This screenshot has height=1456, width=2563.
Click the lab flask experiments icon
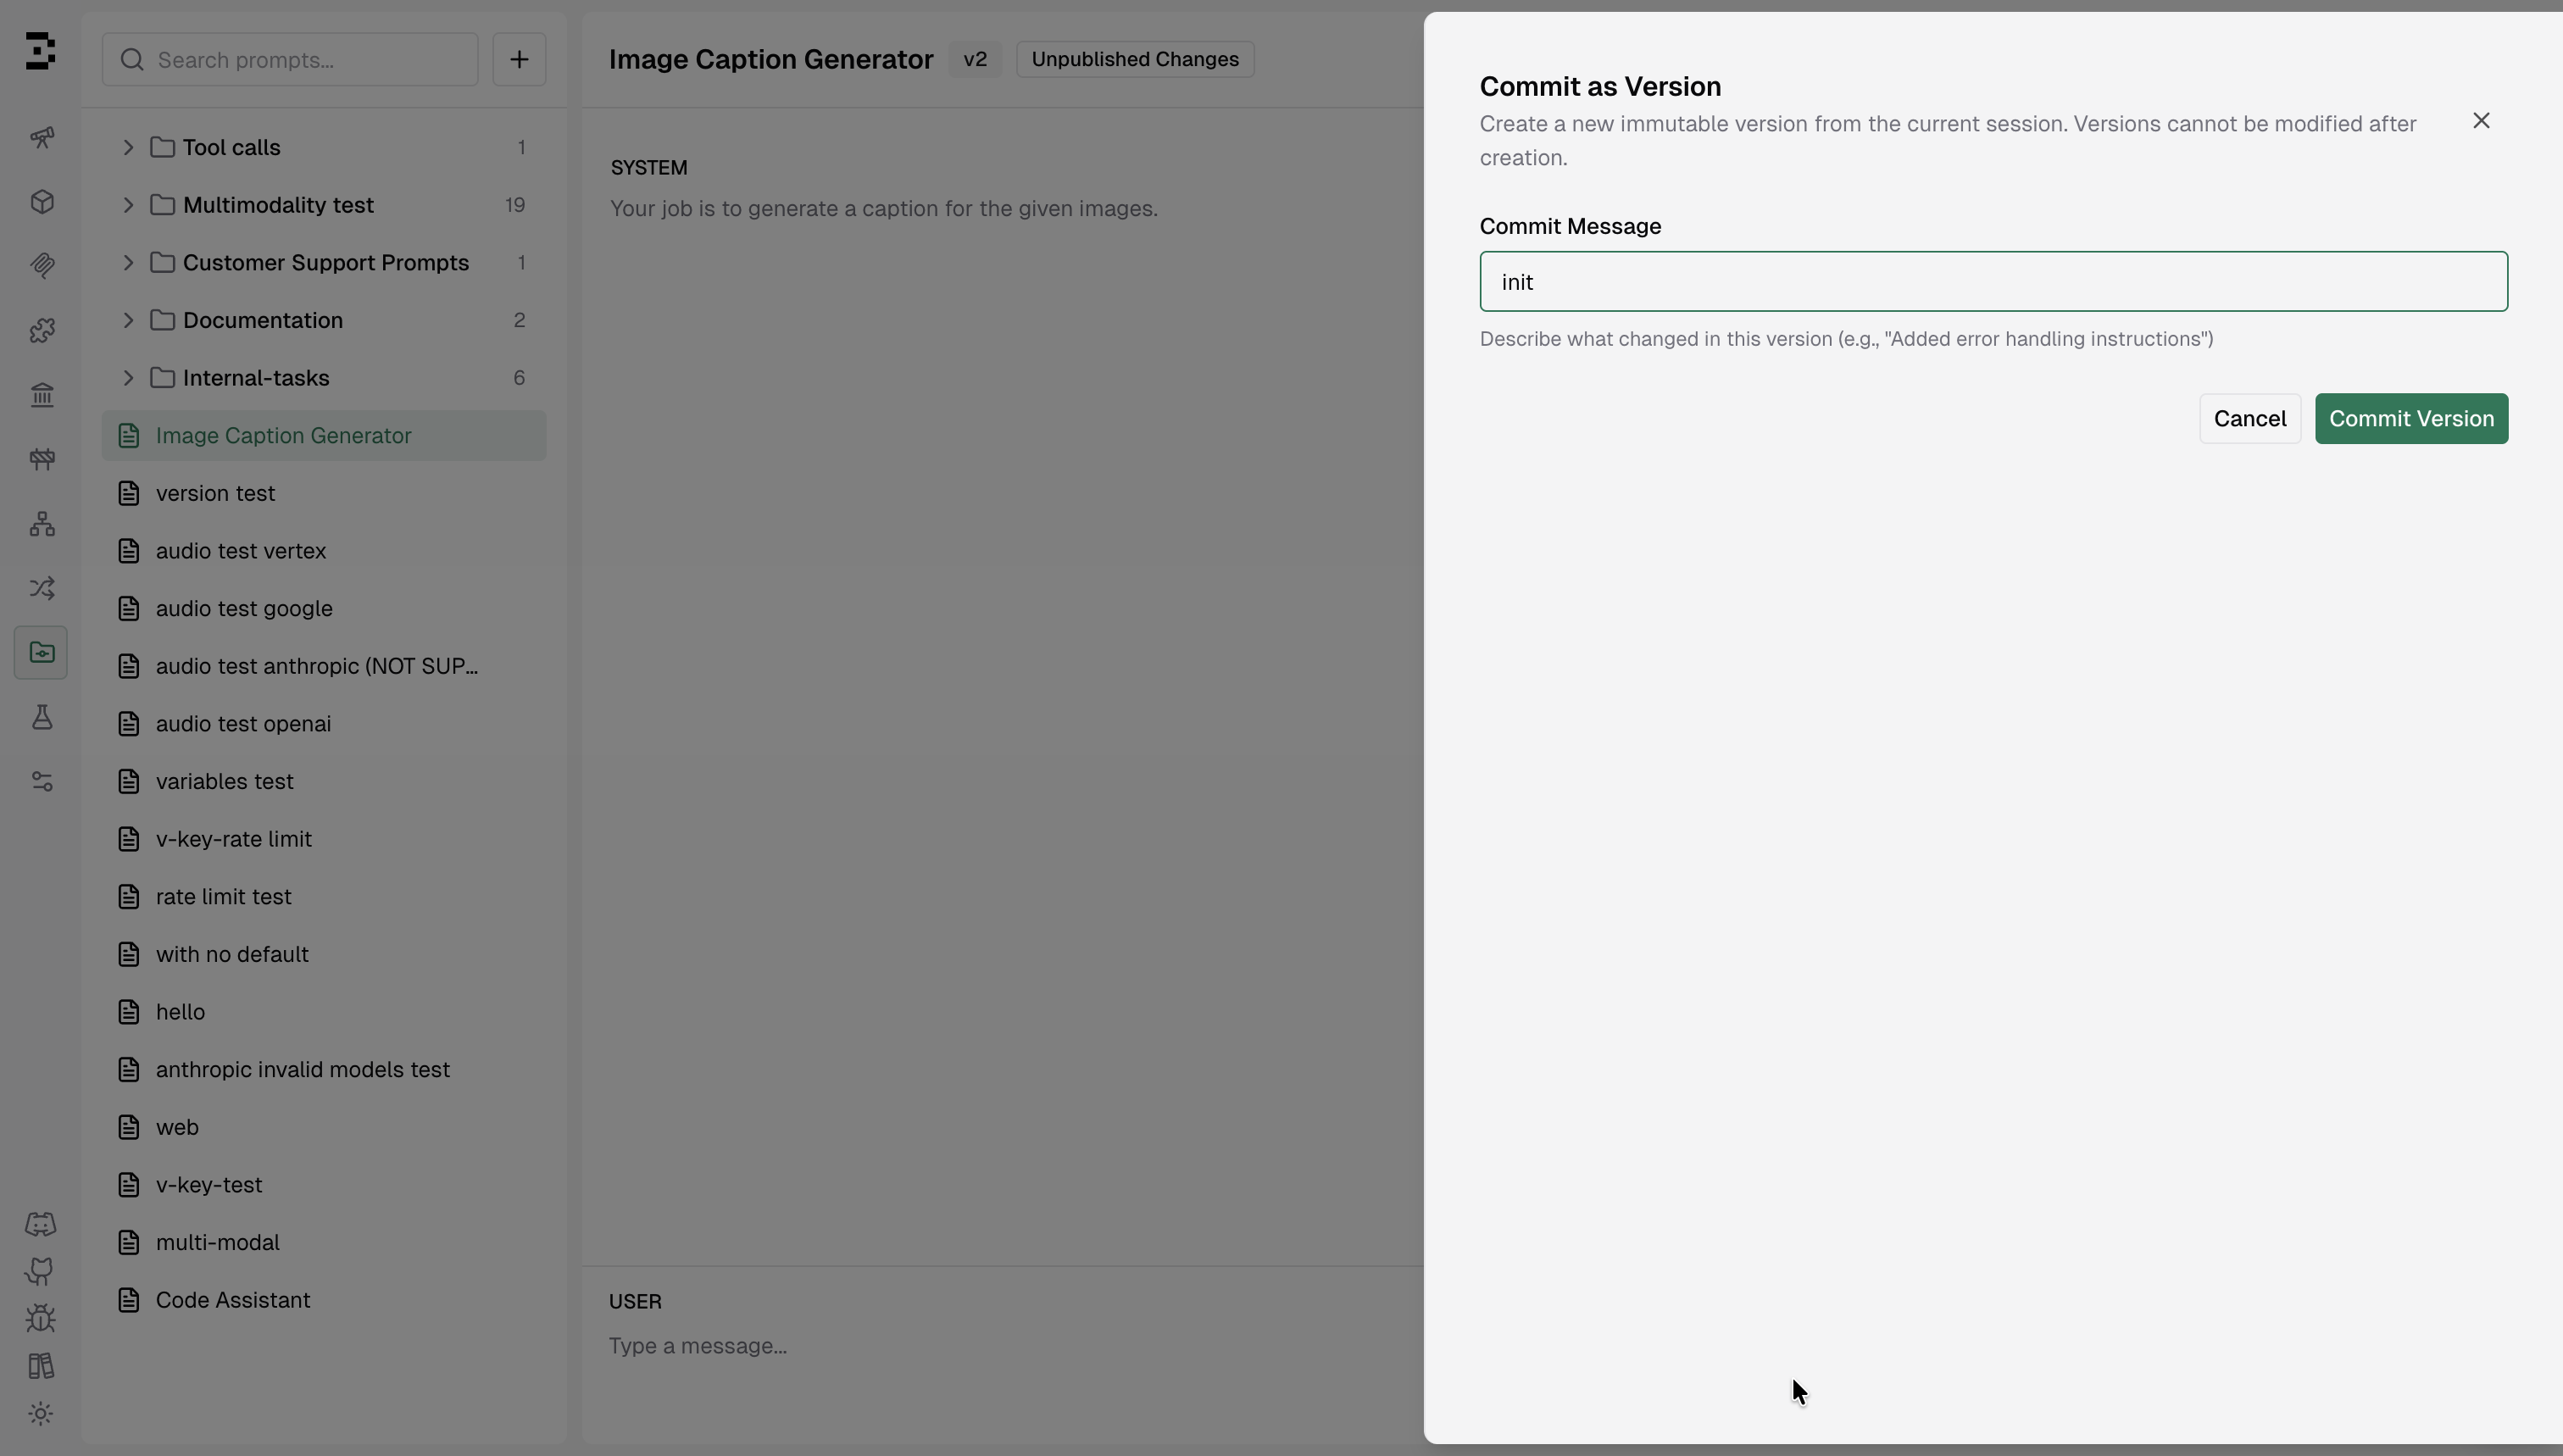[41, 717]
